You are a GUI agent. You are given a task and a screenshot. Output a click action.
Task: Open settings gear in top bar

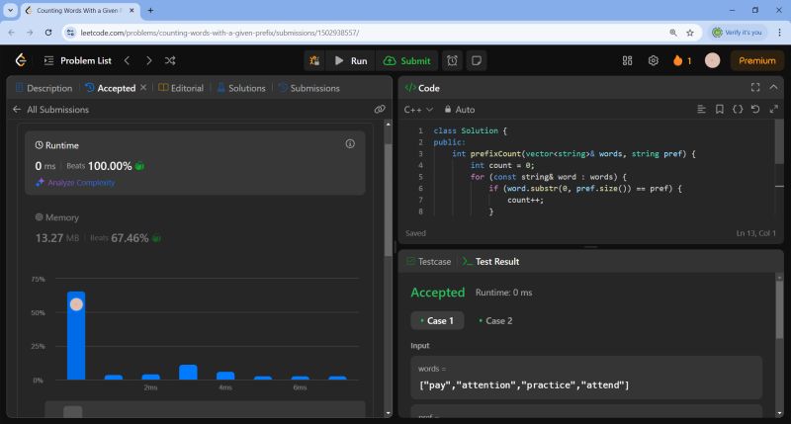pos(653,60)
